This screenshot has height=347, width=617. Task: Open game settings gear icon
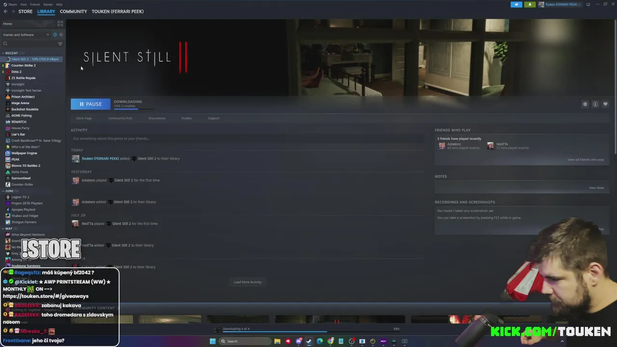coord(585,104)
